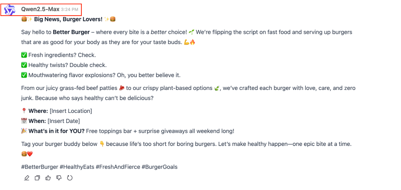Click the Qwen2.5-Max model name
Viewport: 401px width, 190px height.
click(40, 9)
